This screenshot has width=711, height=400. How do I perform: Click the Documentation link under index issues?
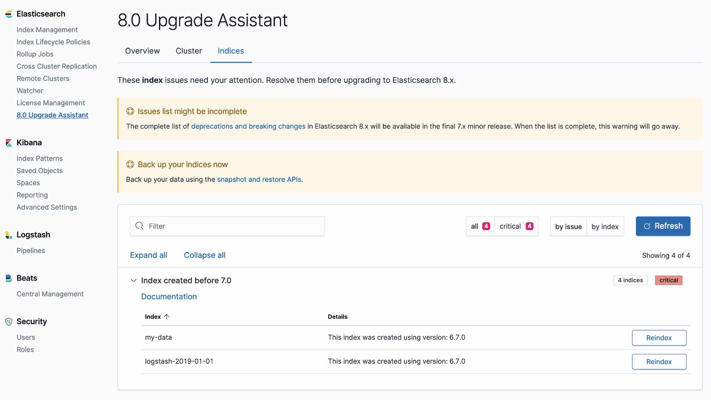(169, 296)
